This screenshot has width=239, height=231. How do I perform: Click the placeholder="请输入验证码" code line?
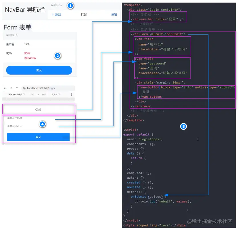click(x=163, y=73)
